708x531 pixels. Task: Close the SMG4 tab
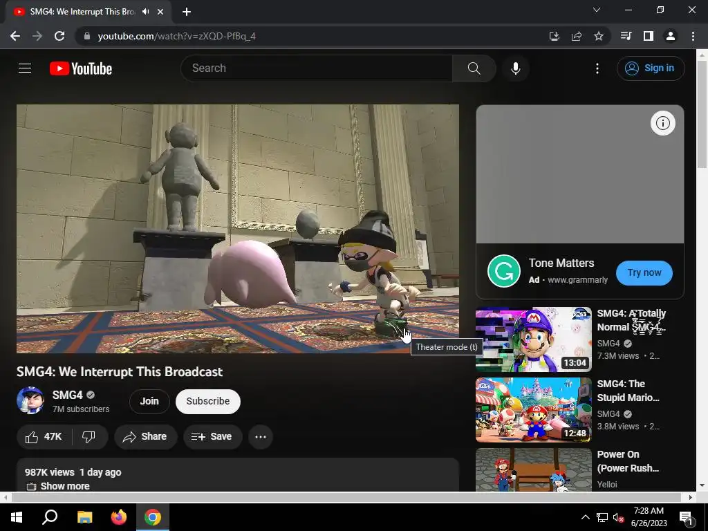tap(160, 12)
